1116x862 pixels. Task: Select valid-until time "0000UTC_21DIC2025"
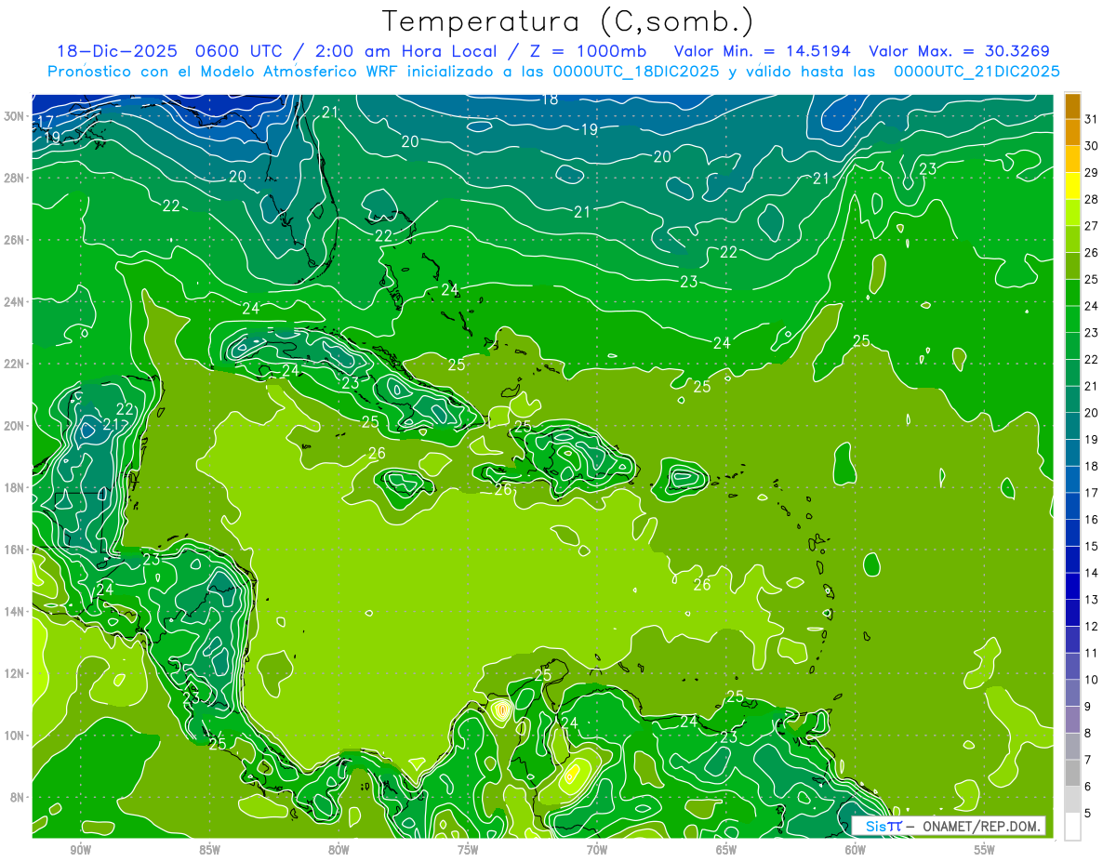tap(976, 72)
